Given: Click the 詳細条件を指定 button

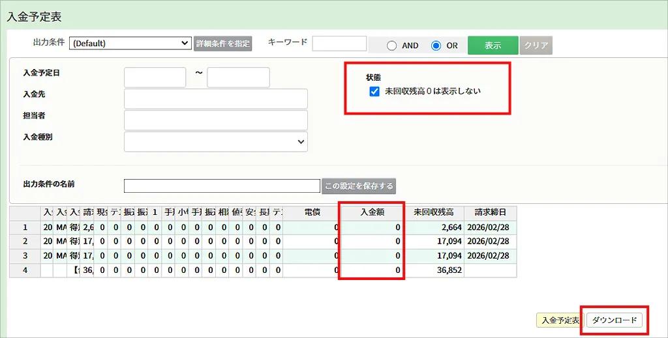Looking at the screenshot, I should click(223, 44).
